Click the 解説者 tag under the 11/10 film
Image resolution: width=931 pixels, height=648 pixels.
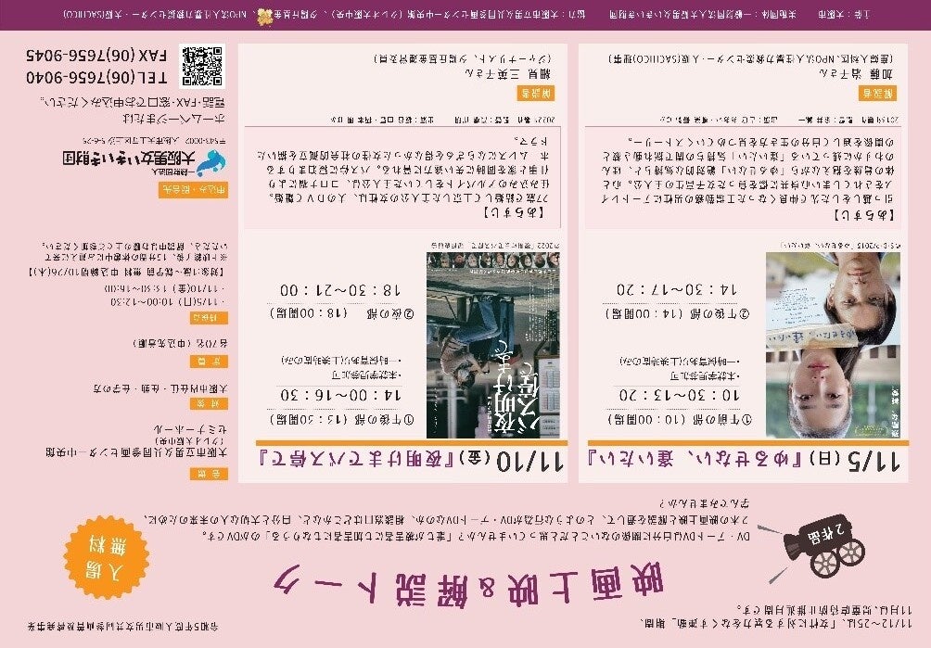tap(537, 93)
